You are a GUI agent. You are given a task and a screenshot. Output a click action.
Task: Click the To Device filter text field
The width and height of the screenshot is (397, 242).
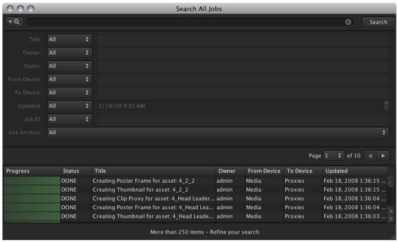click(242, 93)
